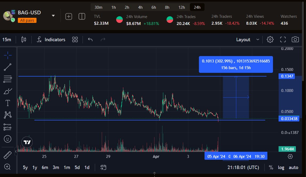Viewport: 306px width, 177px height.
Task: Toggle auto scale mode
Action: (293, 167)
